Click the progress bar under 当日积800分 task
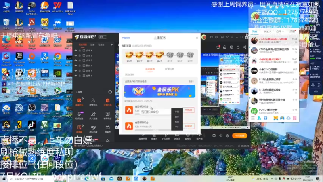Screen dimensions: 323x182 [x=153, y=130]
